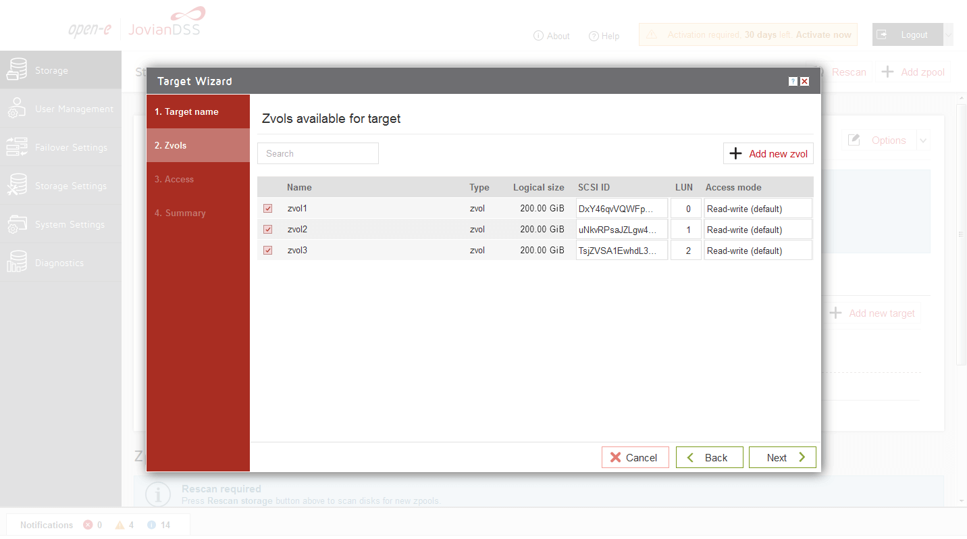Click Add new target button

click(872, 313)
